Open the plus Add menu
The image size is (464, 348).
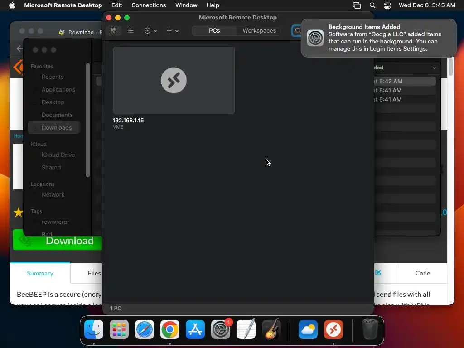click(172, 30)
